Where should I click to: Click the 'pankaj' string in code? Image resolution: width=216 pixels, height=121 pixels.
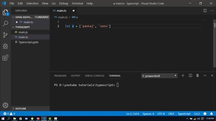(x=88, y=26)
